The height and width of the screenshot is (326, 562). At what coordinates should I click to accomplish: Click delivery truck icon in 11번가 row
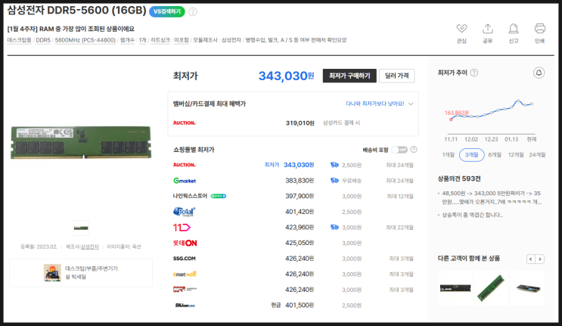(334, 228)
